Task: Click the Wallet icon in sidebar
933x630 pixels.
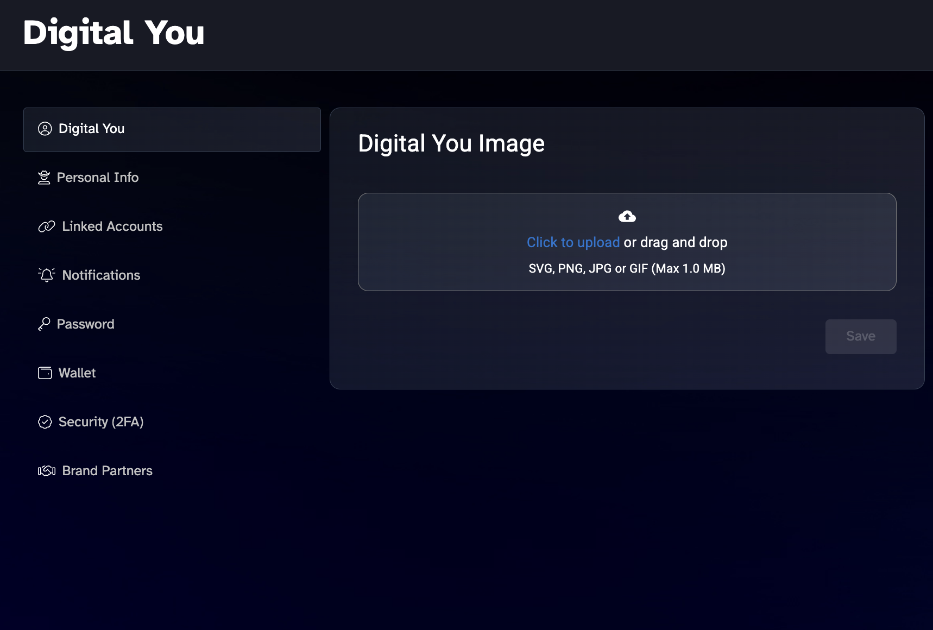Action: [45, 373]
